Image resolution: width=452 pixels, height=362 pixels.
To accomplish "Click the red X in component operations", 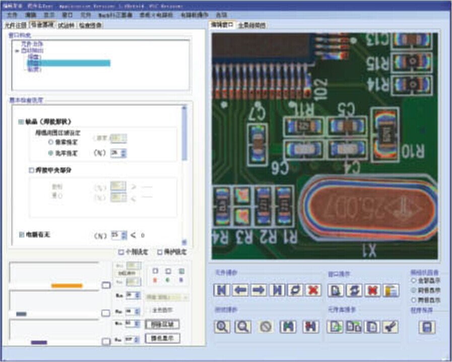I will pos(313,290).
